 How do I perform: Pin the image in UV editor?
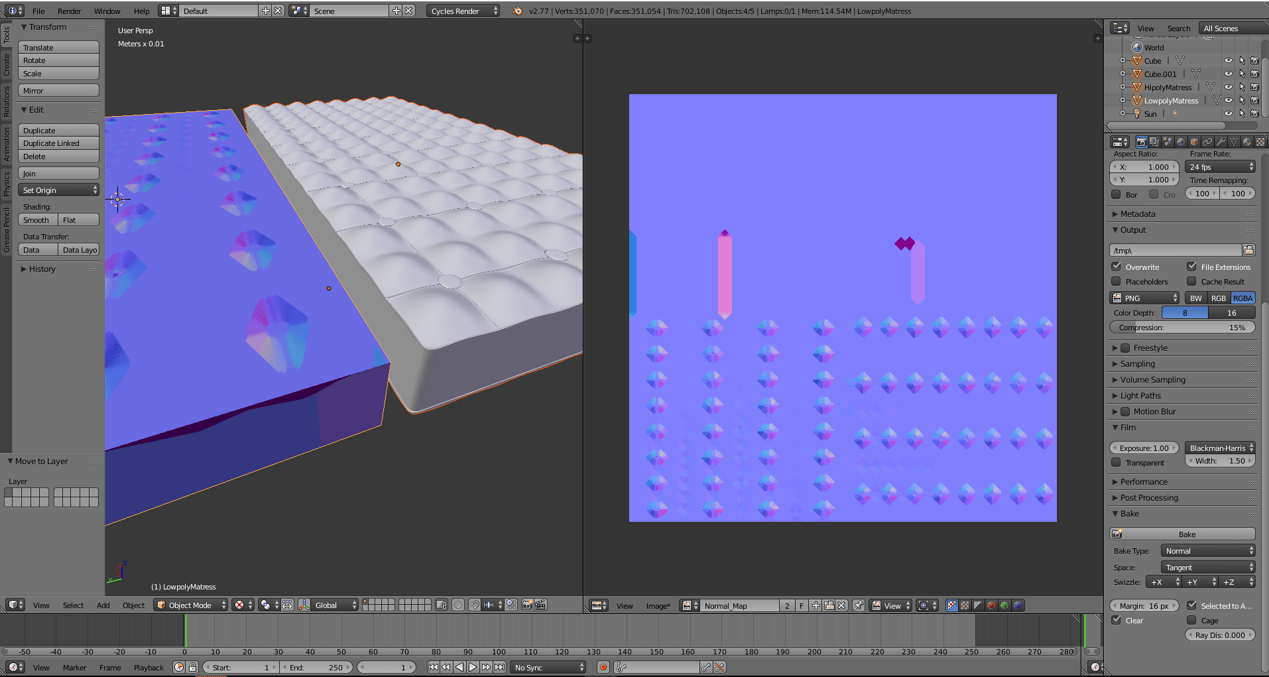pos(859,605)
